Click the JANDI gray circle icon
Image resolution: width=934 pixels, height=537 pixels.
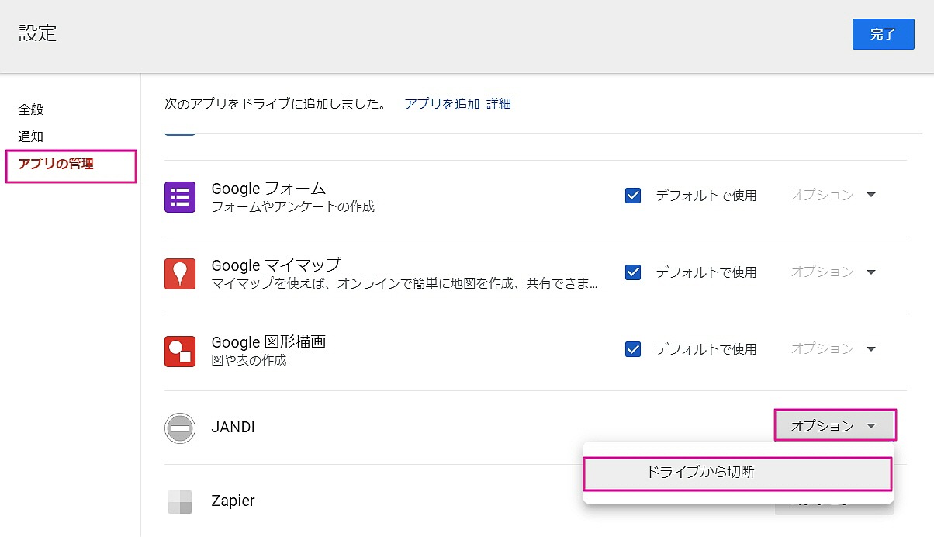[x=180, y=428]
